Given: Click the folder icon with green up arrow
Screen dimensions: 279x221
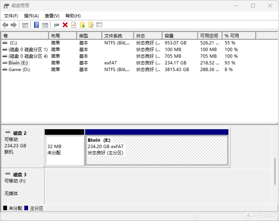Looking at the screenshot, I should (82, 25).
